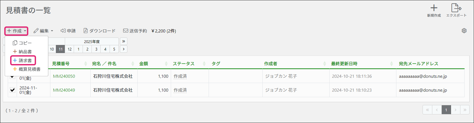The height and width of the screenshot is (123, 474).
Task: Open the settings gear icon
Action: [x=464, y=31]
